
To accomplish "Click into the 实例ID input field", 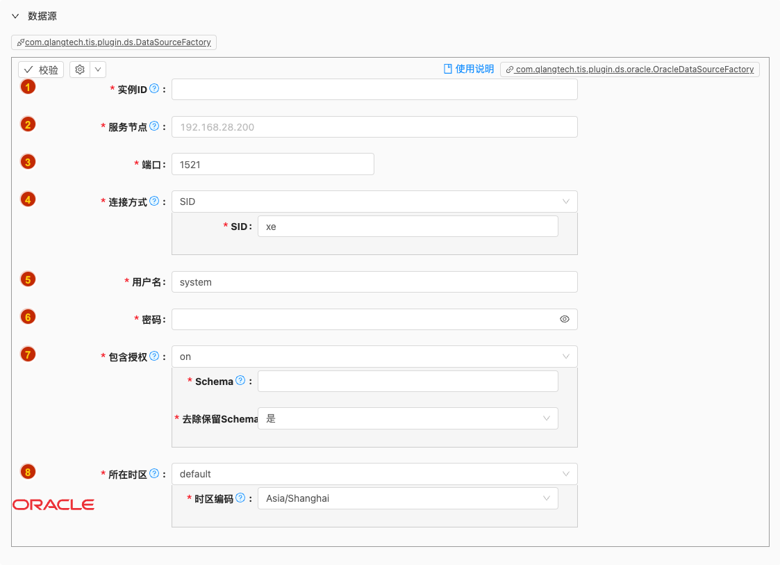I will pos(374,90).
